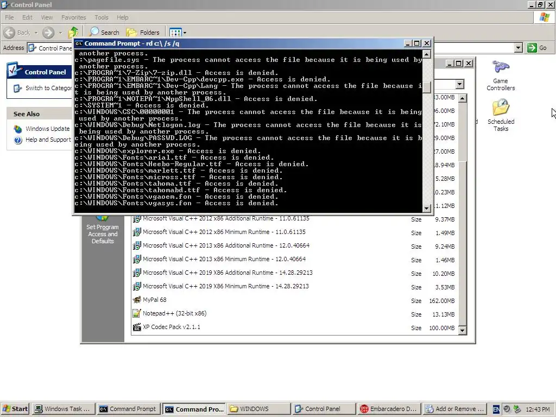The height and width of the screenshot is (417, 556).
Task: Expand the Back history dropdown arrow
Action: point(36,33)
